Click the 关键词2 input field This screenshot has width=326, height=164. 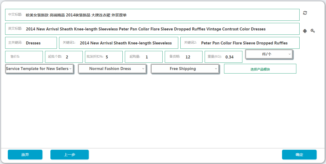(240, 43)
